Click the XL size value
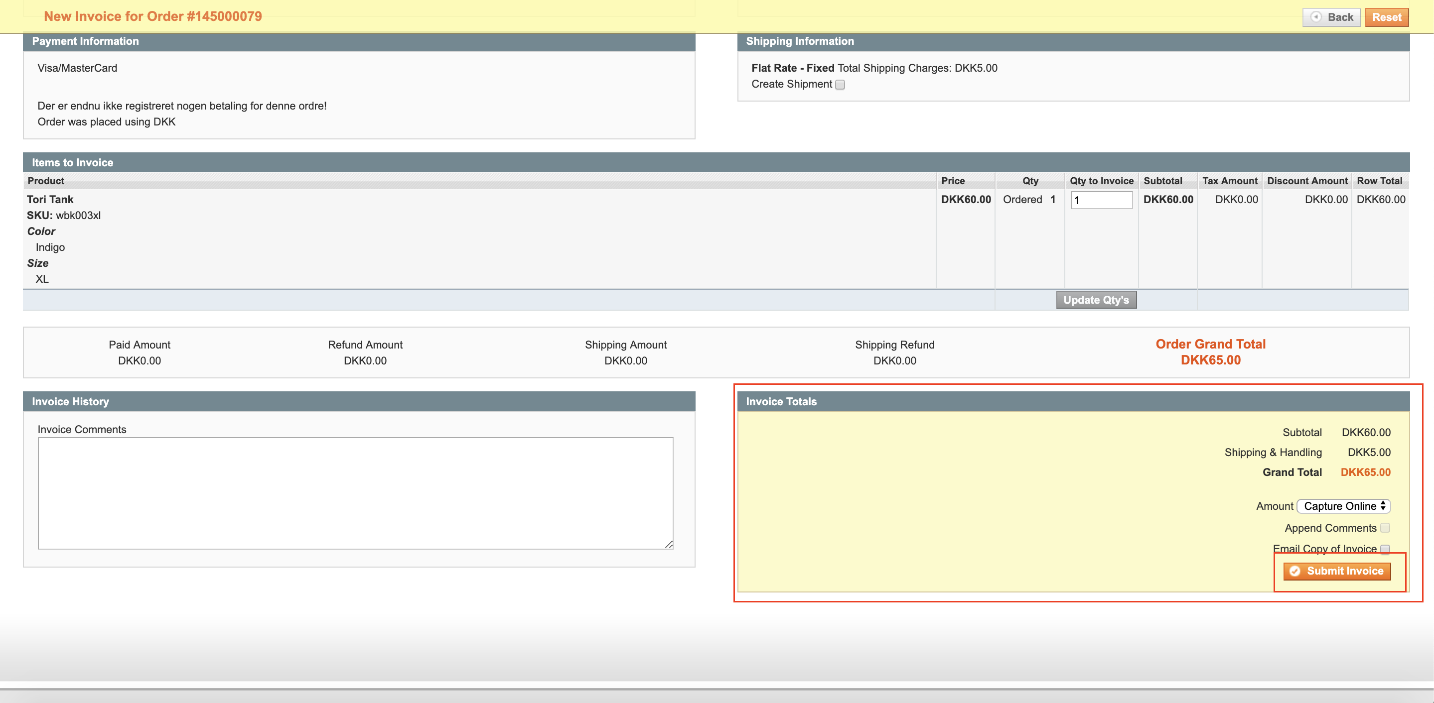Viewport: 1434px width, 703px height. (42, 279)
